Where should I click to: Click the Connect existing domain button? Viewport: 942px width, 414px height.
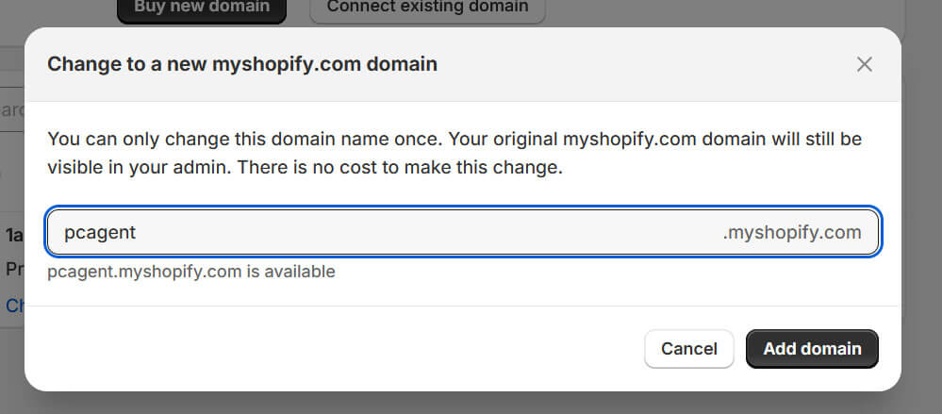(427, 8)
